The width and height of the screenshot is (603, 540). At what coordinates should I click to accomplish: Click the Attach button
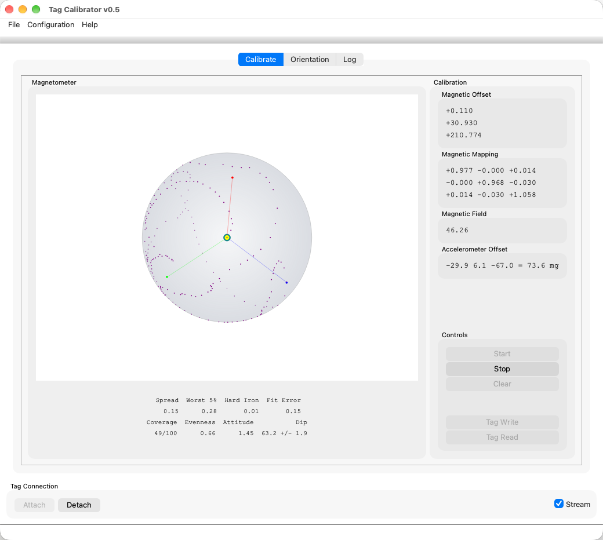34,505
